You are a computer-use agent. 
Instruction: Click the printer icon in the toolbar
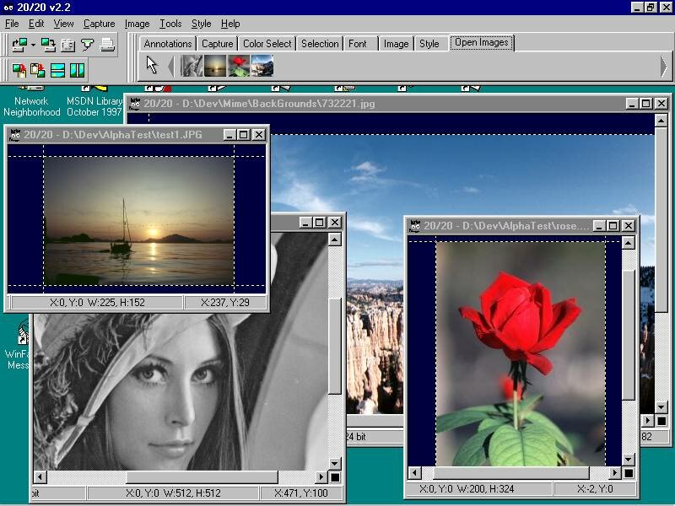coord(107,45)
